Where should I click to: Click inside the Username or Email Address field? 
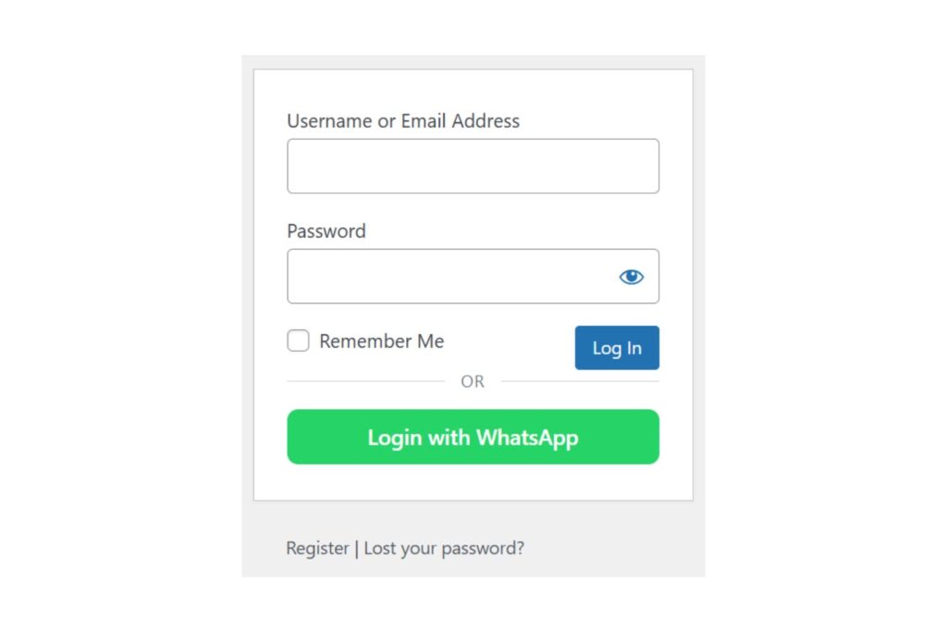coord(473,166)
